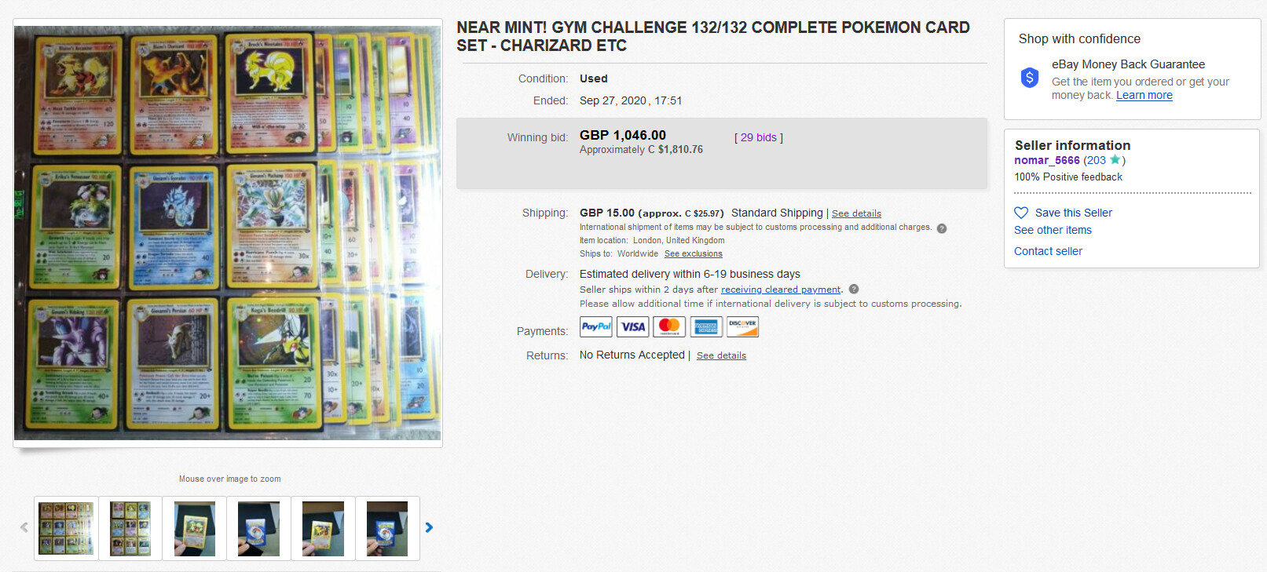
Task: Click the PayPal payment icon
Action: point(595,326)
